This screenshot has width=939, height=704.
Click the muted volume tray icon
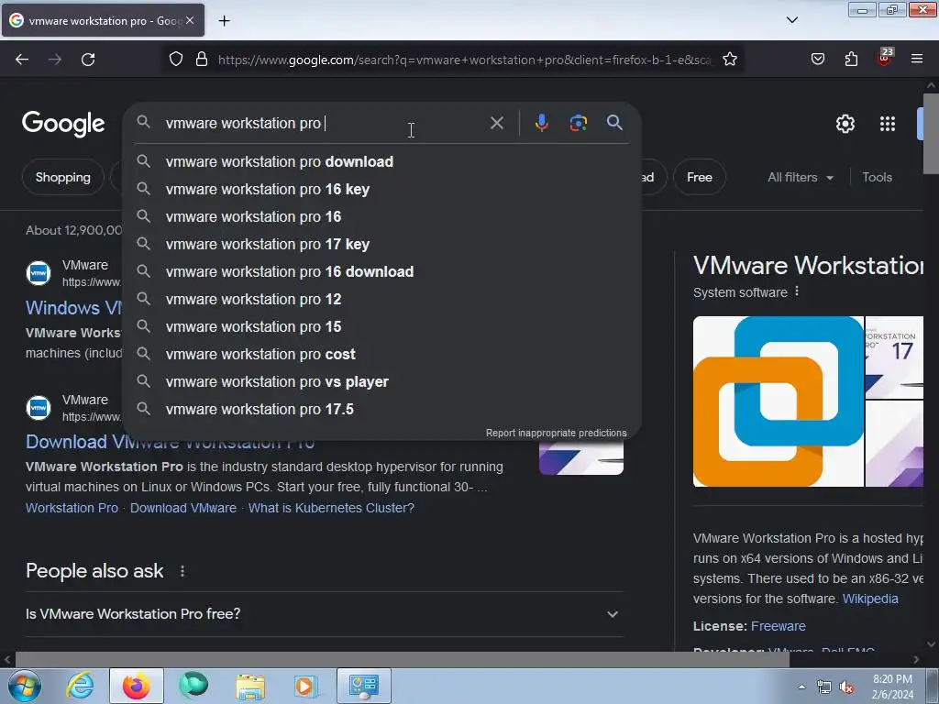(x=846, y=687)
